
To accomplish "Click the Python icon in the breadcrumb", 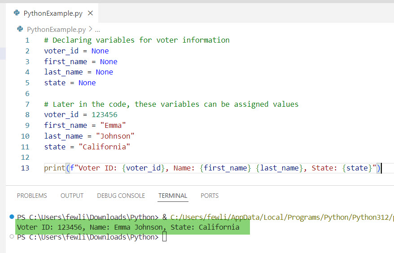I will pyautogui.click(x=20, y=29).
